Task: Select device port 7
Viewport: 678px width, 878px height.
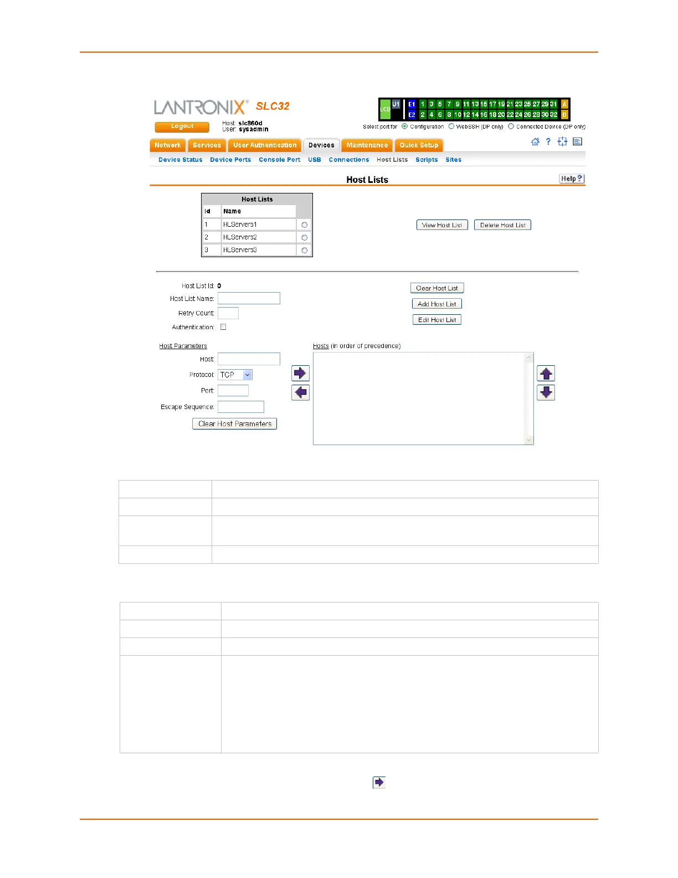Action: tap(449, 104)
